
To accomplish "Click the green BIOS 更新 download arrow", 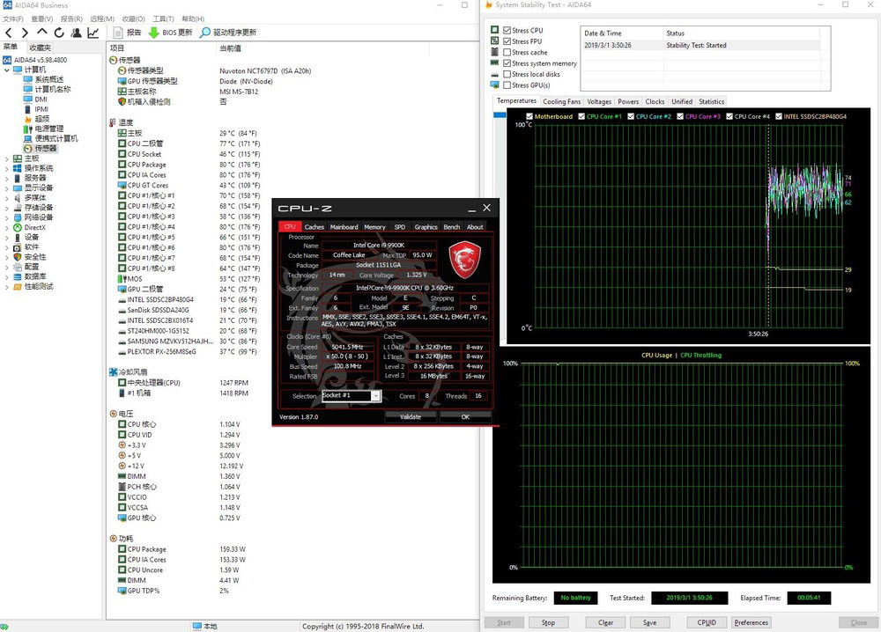I will point(153,33).
